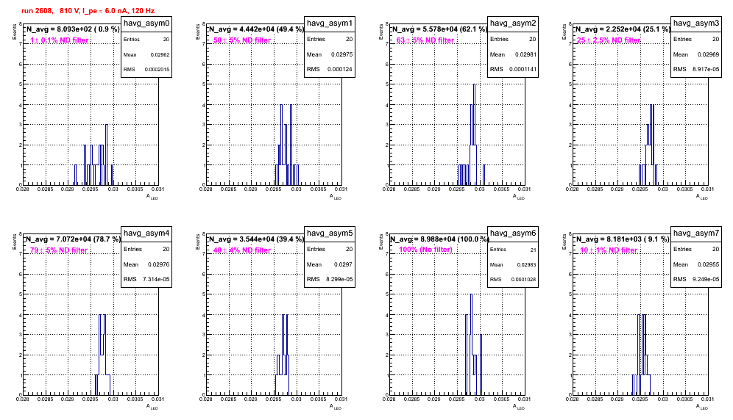Click Mean 0.02969 in havg_asym3 stats

click(x=696, y=54)
